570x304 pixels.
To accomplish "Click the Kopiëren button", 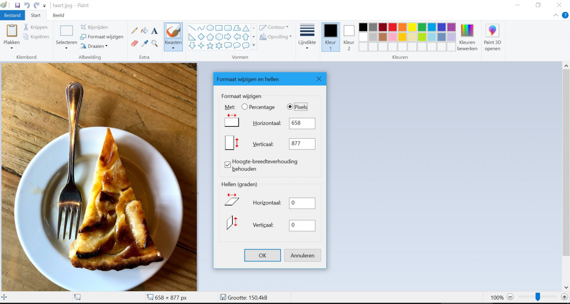I will pyautogui.click(x=36, y=37).
